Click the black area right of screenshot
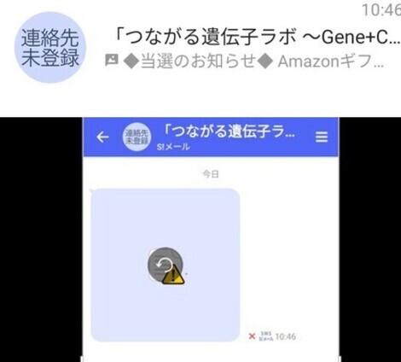This screenshot has width=401, height=362. click(370, 239)
